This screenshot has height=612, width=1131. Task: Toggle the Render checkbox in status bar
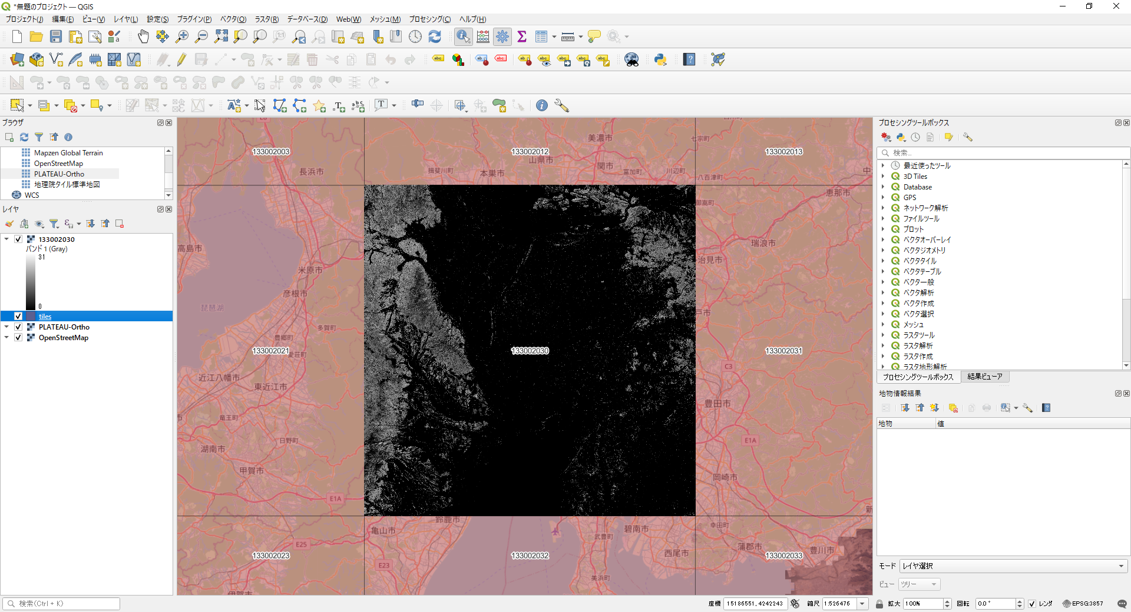(x=1032, y=604)
